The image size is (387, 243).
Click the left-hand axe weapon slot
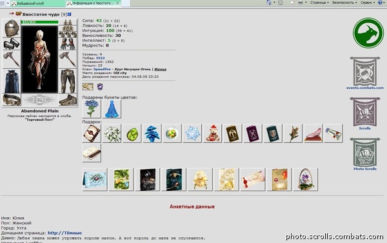(12, 59)
